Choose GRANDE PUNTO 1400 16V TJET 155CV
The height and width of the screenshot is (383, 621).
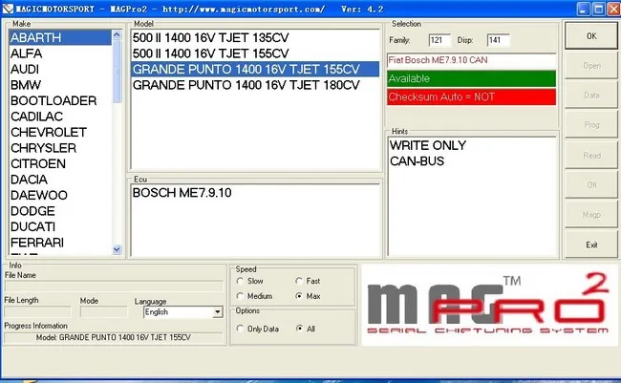click(255, 70)
